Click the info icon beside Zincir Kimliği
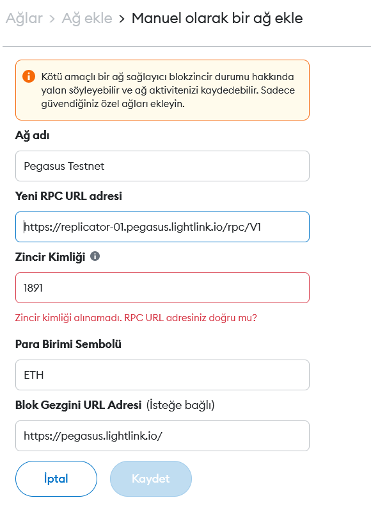The height and width of the screenshot is (523, 371). point(95,256)
